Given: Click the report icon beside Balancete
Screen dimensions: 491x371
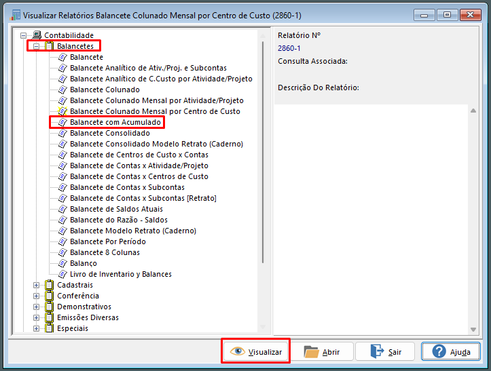Looking at the screenshot, I should [62, 57].
